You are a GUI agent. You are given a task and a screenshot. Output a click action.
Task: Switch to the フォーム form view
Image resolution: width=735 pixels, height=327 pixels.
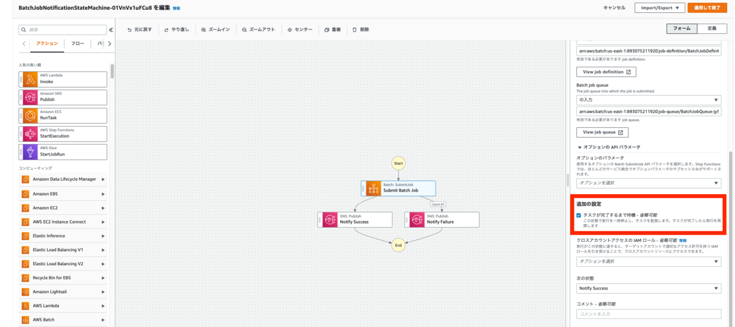(682, 29)
